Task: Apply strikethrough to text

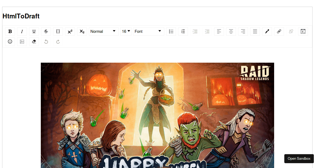Action: 46,31
